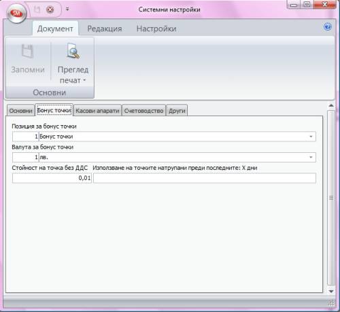Image resolution: width=340 pixels, height=312 pixels.
Task: Click the days-limit field for accumulated points
Action: [205, 178]
